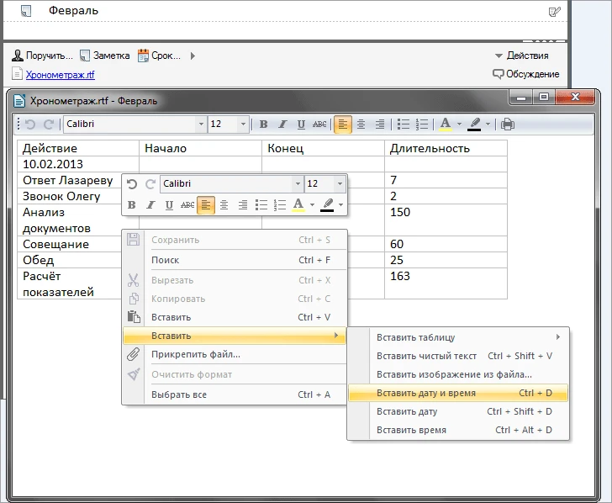Screen dimensions: 612x503
Task: Click the Print icon in the main toolbar
Action: pyautogui.click(x=508, y=124)
